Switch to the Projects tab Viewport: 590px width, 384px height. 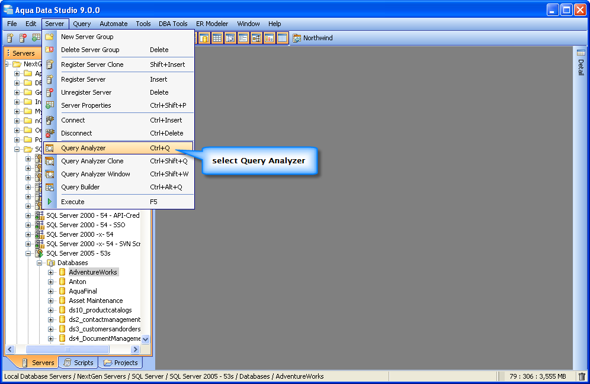coord(121,363)
